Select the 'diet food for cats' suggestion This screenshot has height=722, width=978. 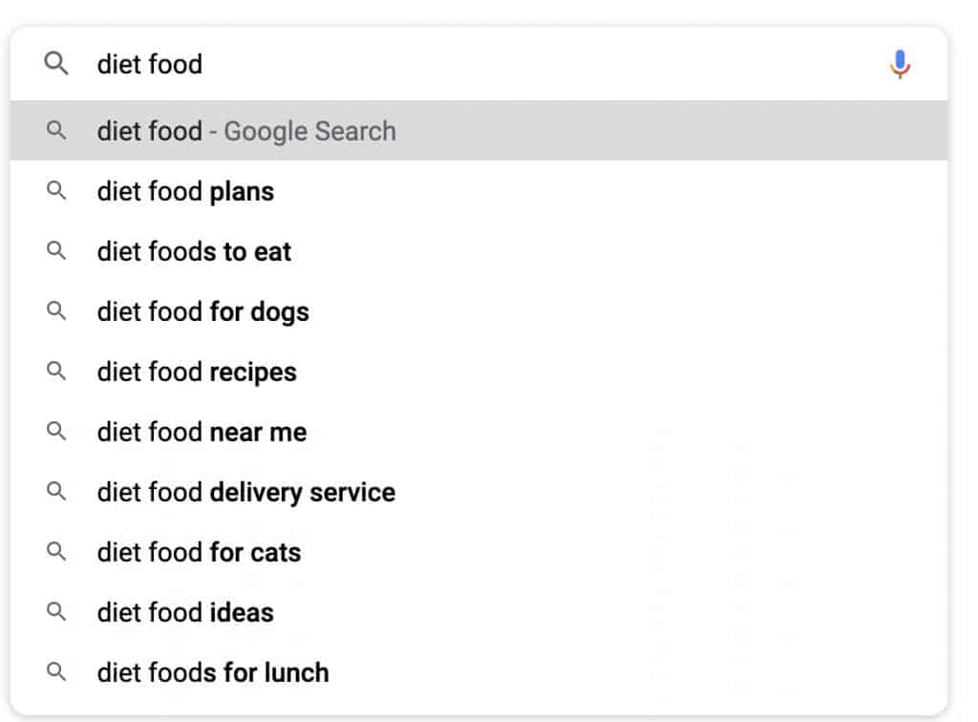point(198,552)
